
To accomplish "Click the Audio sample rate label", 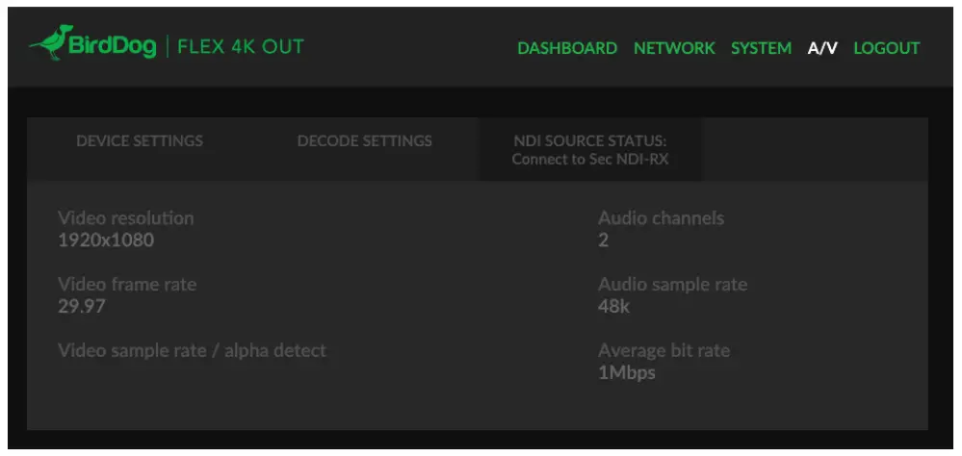I will tap(672, 285).
